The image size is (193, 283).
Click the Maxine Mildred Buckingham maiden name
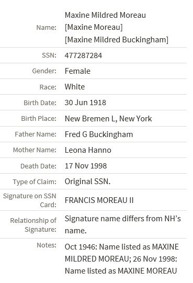pyautogui.click(x=117, y=40)
